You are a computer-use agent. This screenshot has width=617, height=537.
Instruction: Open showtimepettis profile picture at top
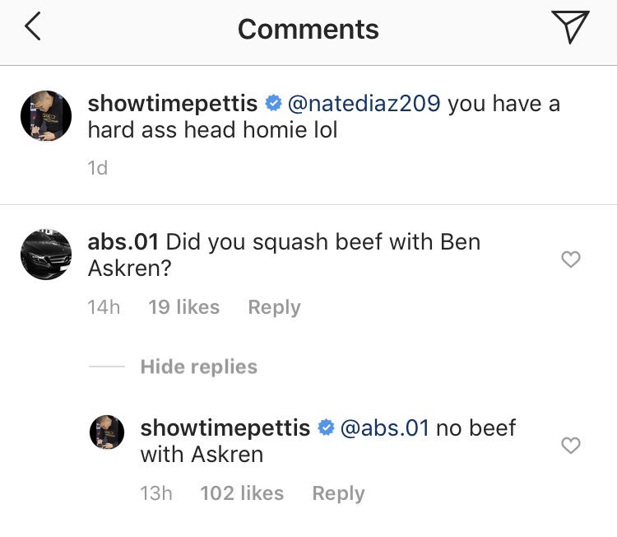point(46,116)
